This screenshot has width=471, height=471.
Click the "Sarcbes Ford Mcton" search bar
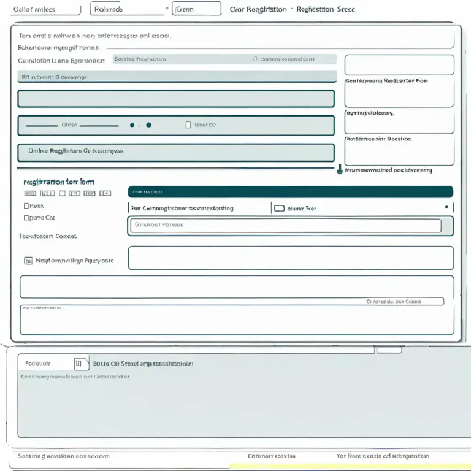click(x=224, y=59)
